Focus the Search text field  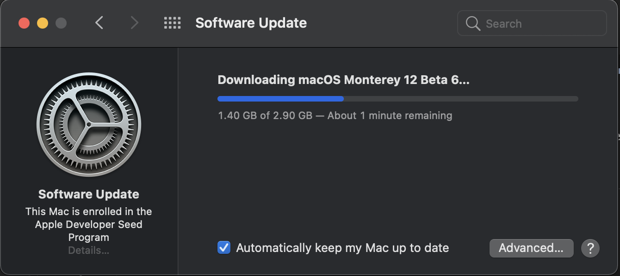(x=541, y=24)
